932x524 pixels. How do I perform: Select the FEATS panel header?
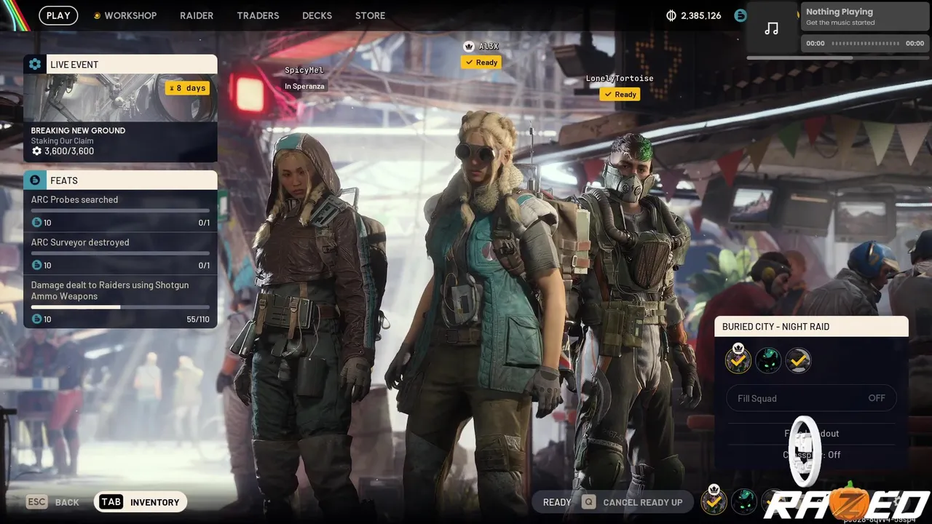(x=120, y=180)
